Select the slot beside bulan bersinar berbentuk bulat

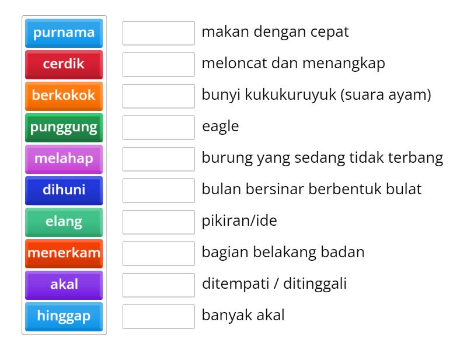(159, 191)
